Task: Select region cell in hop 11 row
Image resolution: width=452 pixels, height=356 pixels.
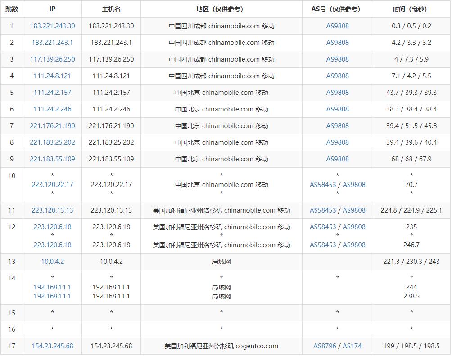Action: pyautogui.click(x=221, y=210)
